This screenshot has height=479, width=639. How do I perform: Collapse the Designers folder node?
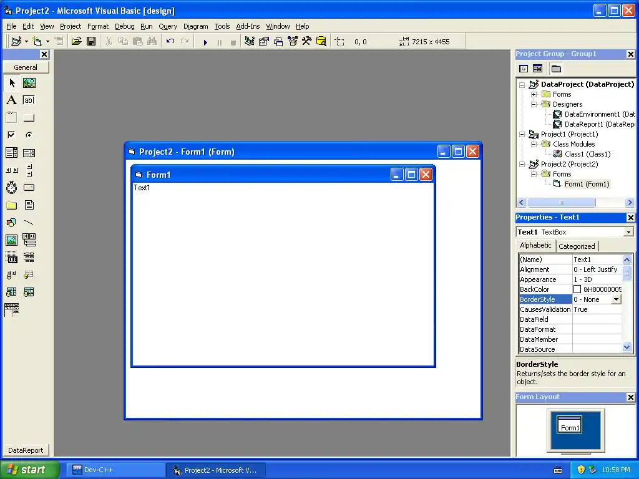[534, 104]
